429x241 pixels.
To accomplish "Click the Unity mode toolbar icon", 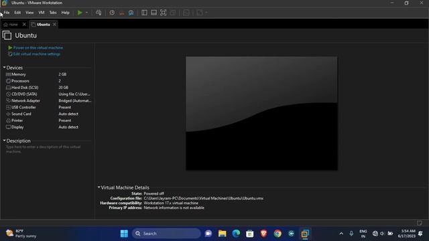I will pos(173,13).
